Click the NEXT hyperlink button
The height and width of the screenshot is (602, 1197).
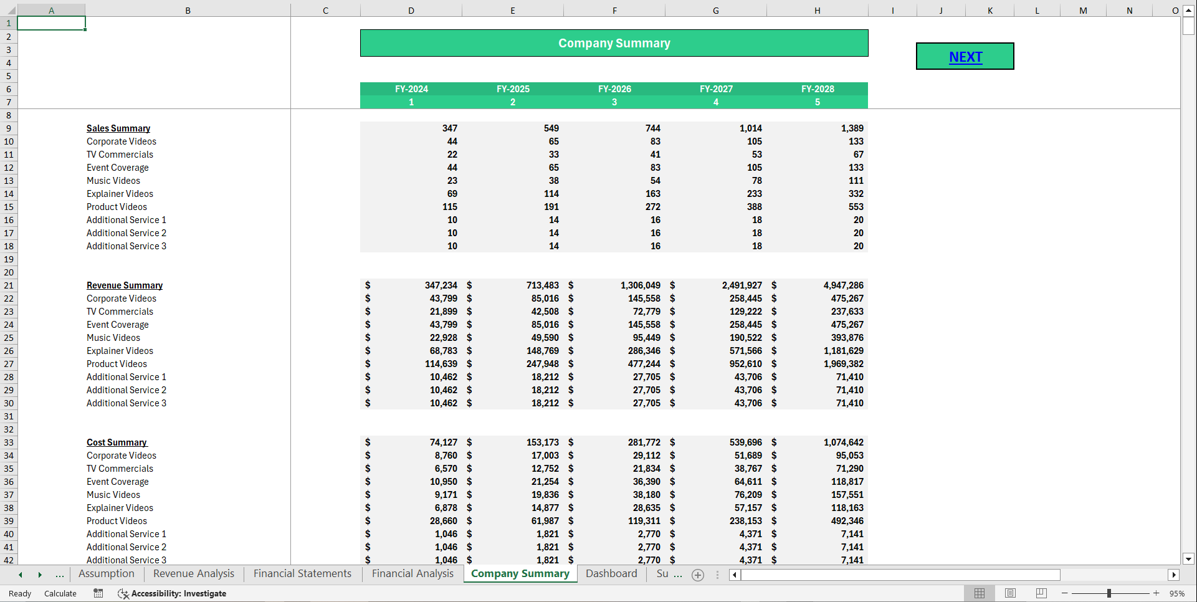[965, 56]
